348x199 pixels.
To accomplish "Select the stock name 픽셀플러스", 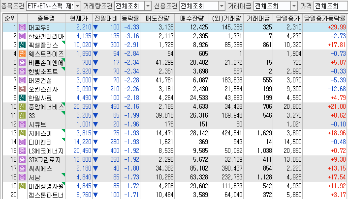I will coord(43,45).
